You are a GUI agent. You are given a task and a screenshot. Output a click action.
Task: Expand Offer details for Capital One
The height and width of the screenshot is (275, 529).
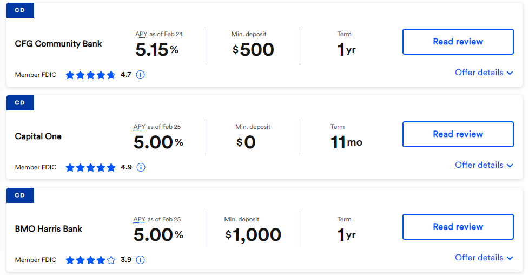point(484,165)
